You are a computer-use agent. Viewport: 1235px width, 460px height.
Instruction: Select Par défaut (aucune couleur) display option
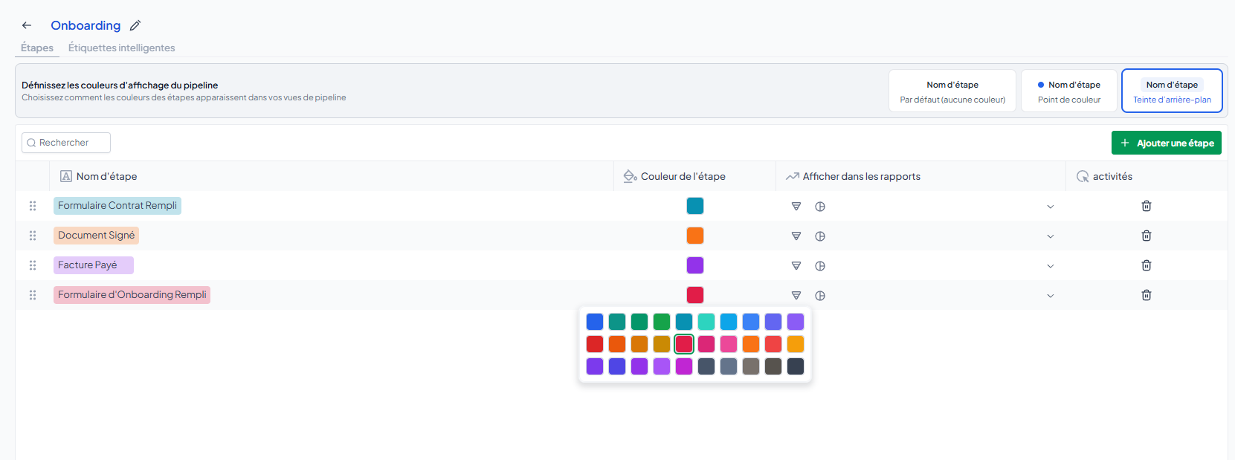pyautogui.click(x=952, y=91)
